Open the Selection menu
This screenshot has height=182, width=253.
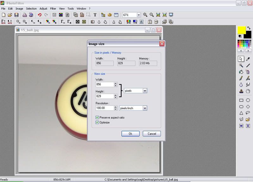[31, 9]
